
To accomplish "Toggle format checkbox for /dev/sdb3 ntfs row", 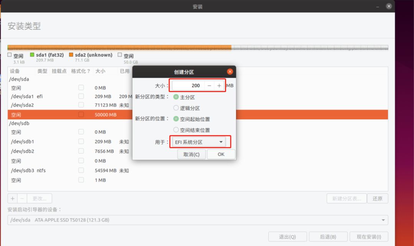I will [x=81, y=170].
